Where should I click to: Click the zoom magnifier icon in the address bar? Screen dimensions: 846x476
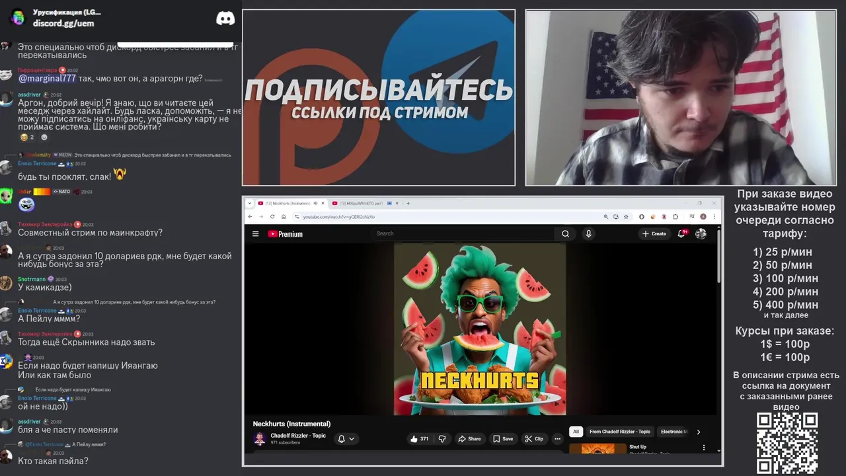click(x=606, y=217)
